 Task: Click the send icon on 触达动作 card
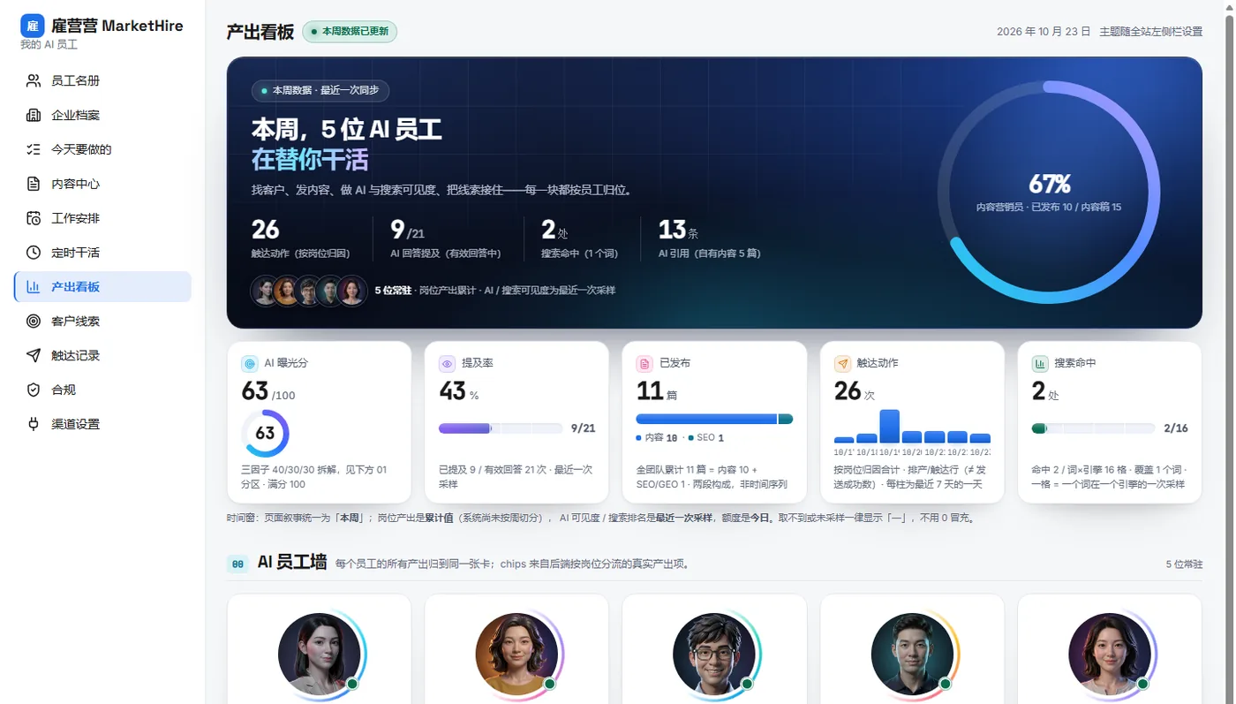843,363
